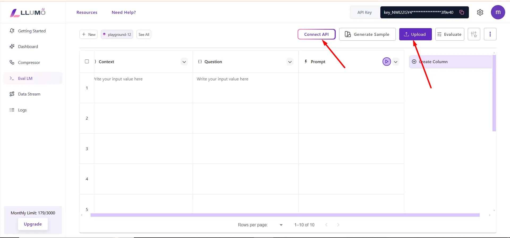Click the Question column header label

[x=213, y=62]
